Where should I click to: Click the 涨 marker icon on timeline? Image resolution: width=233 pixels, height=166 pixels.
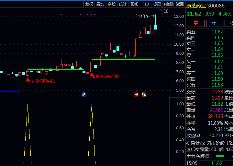coord(136,95)
